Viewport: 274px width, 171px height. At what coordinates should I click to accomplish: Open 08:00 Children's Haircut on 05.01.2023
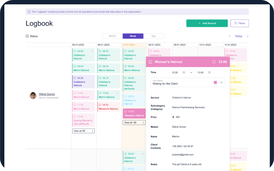(84, 55)
